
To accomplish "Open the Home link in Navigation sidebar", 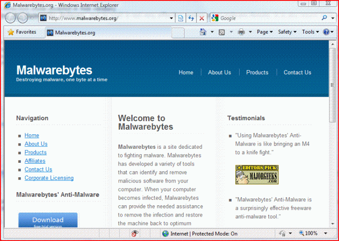I will pos(32,136).
